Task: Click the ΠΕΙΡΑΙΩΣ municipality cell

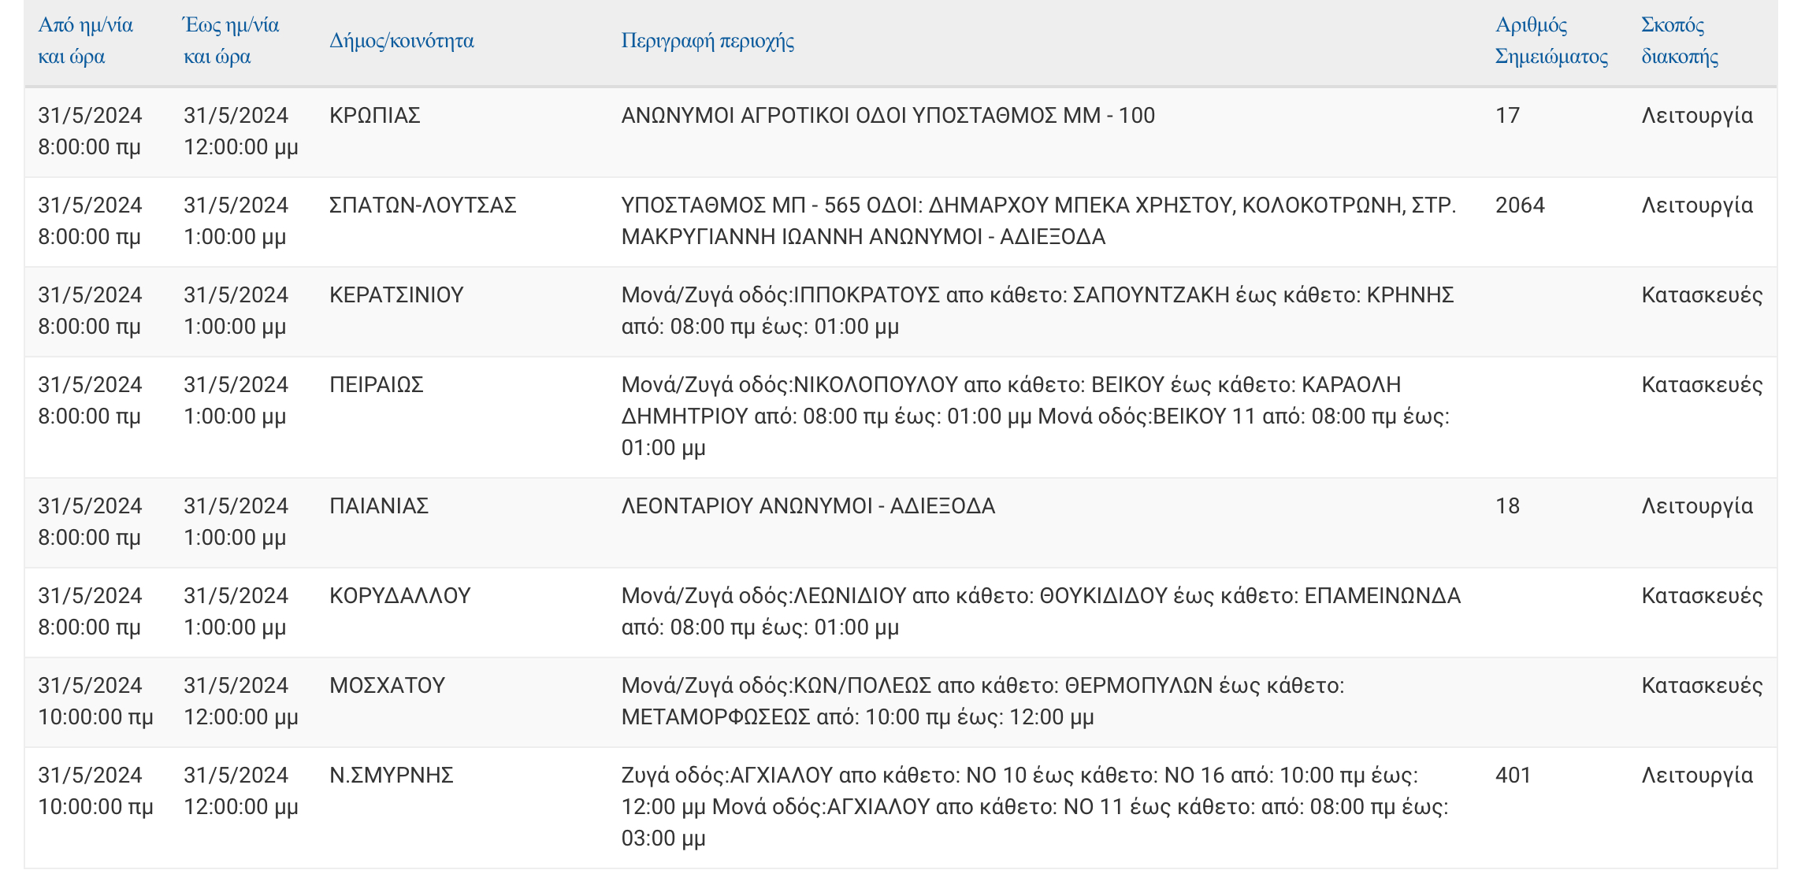Action: 376,385
